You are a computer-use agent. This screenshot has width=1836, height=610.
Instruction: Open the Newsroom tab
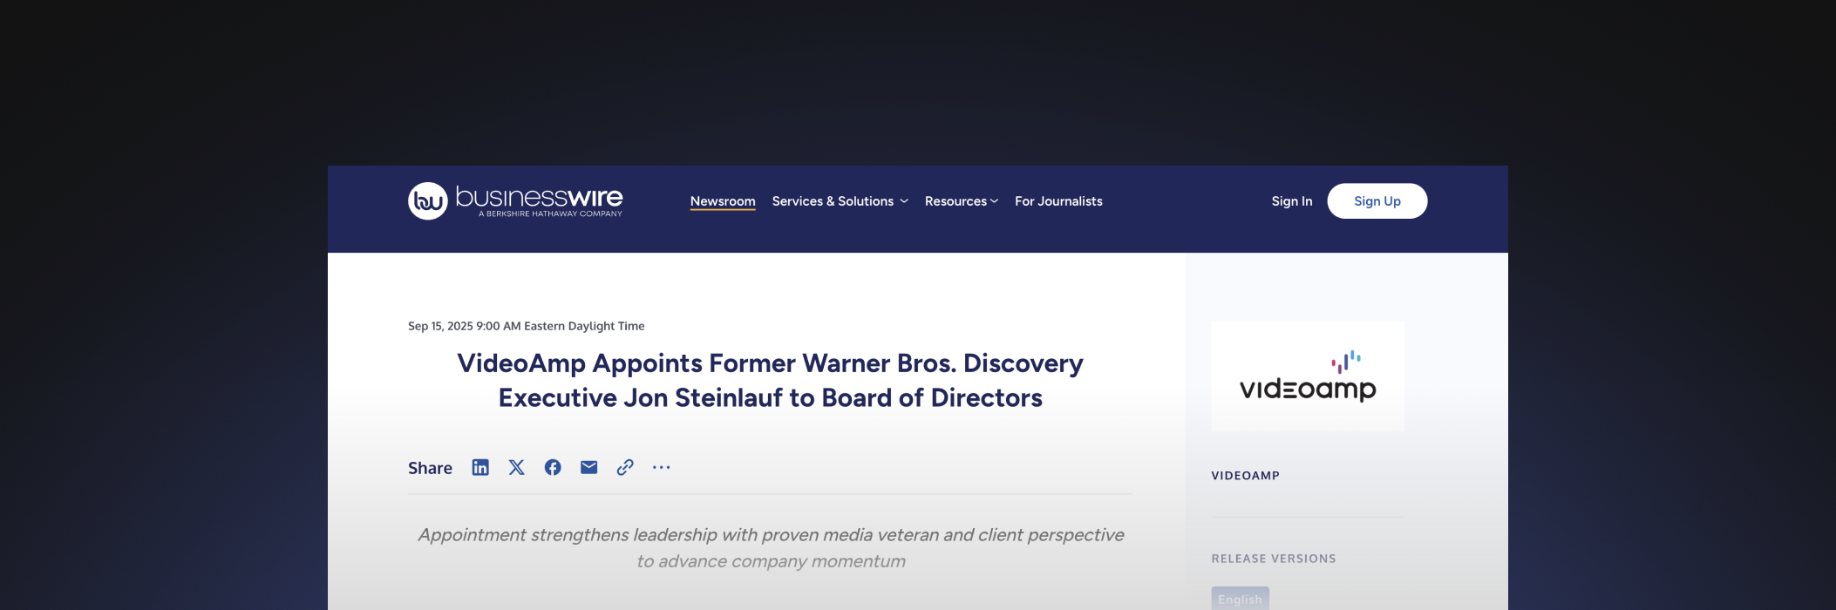(723, 201)
